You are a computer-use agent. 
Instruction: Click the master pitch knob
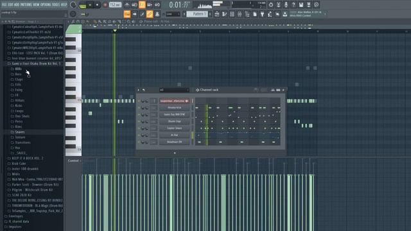[73, 14]
